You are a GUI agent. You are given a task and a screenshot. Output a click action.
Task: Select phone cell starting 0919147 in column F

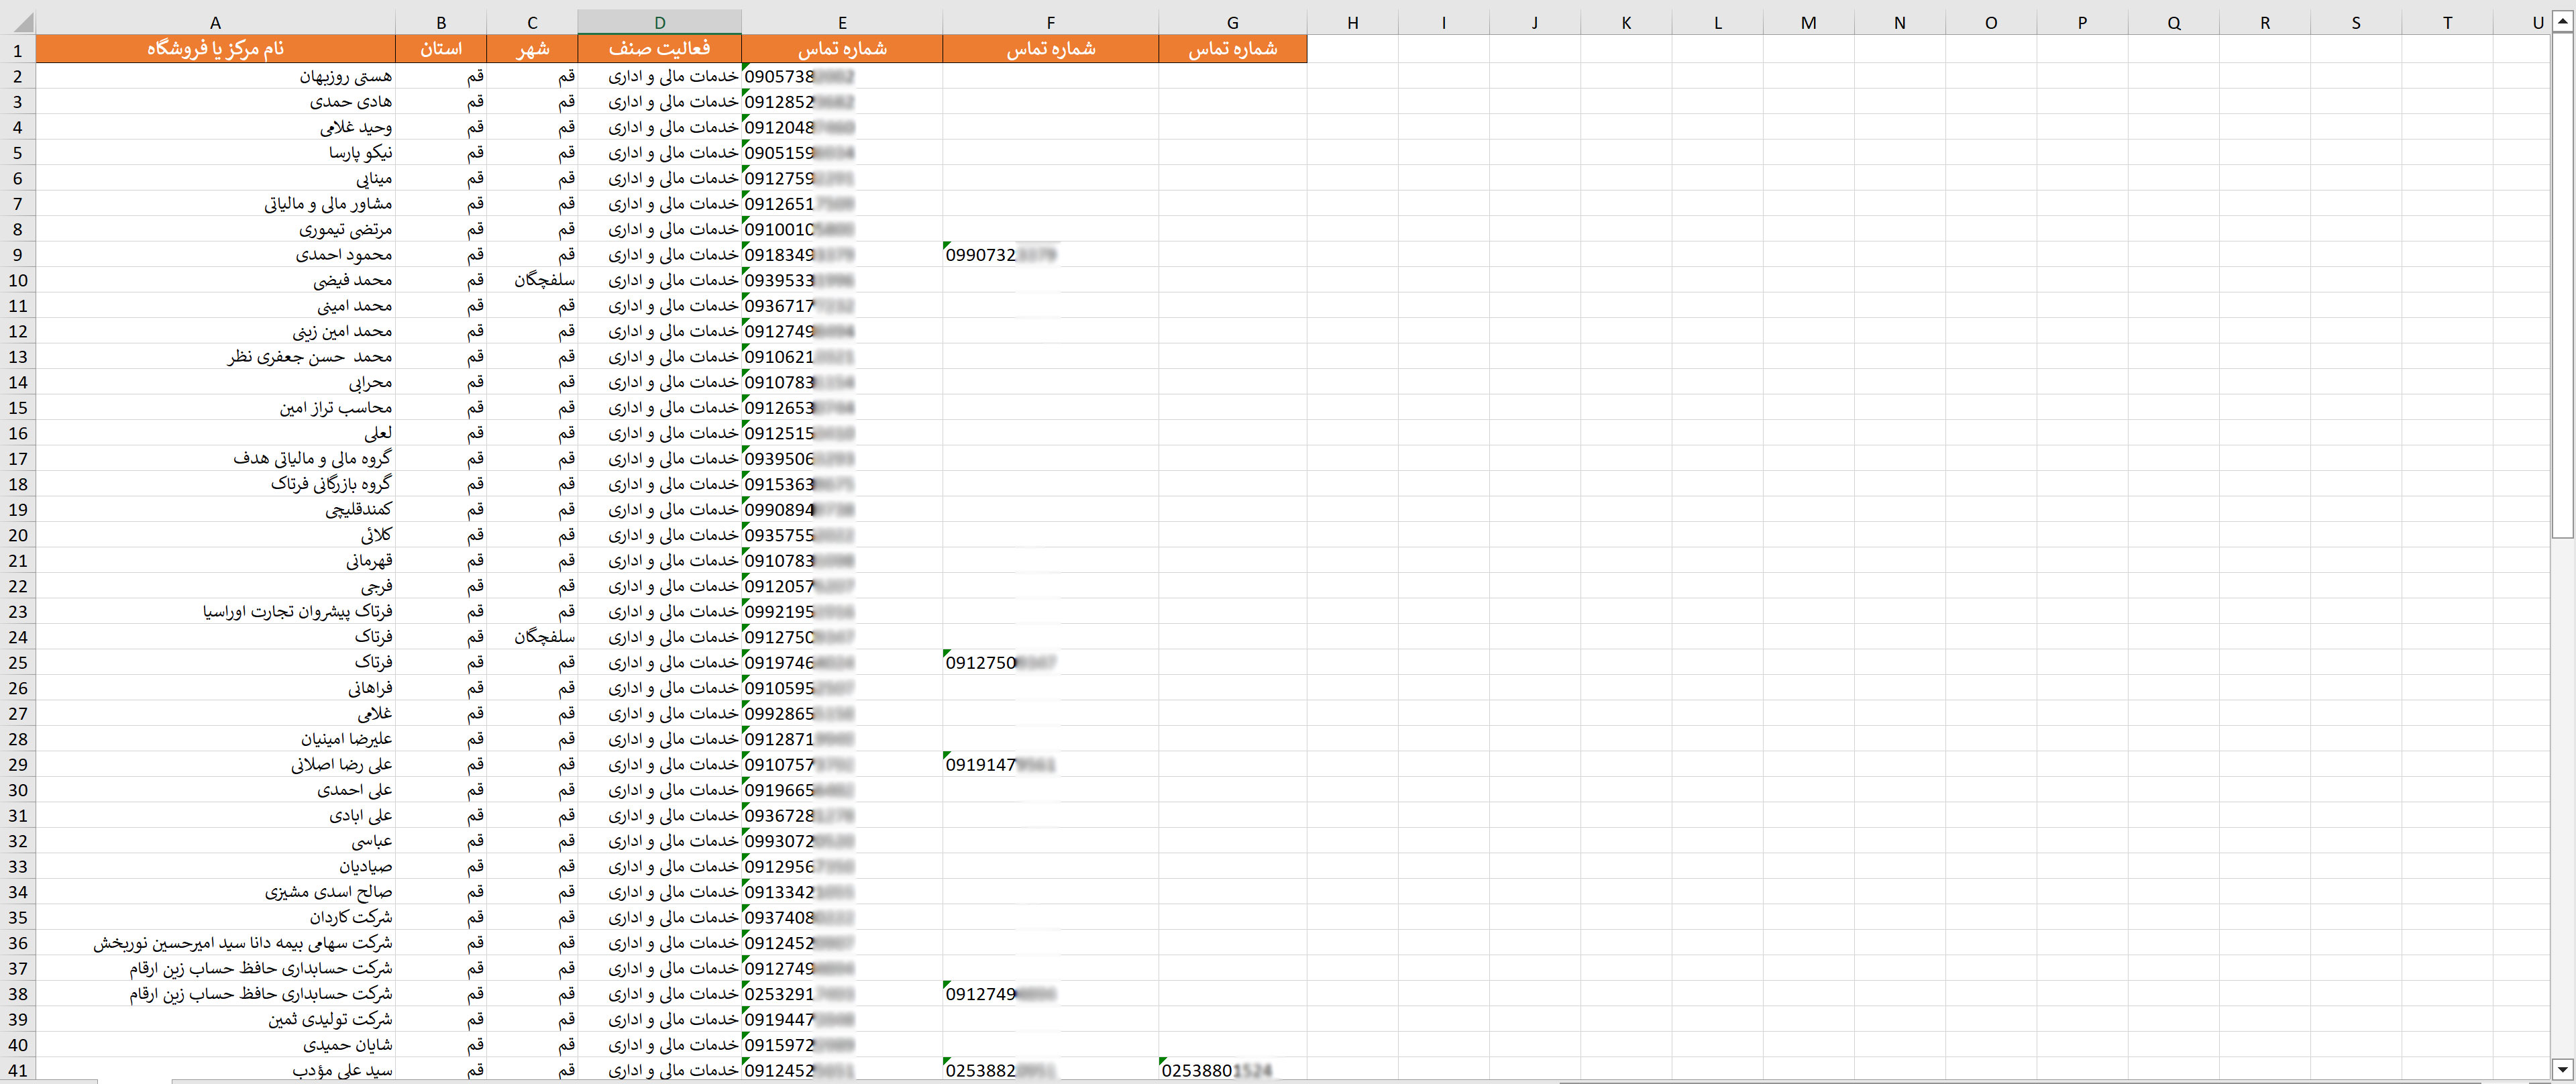[1050, 764]
